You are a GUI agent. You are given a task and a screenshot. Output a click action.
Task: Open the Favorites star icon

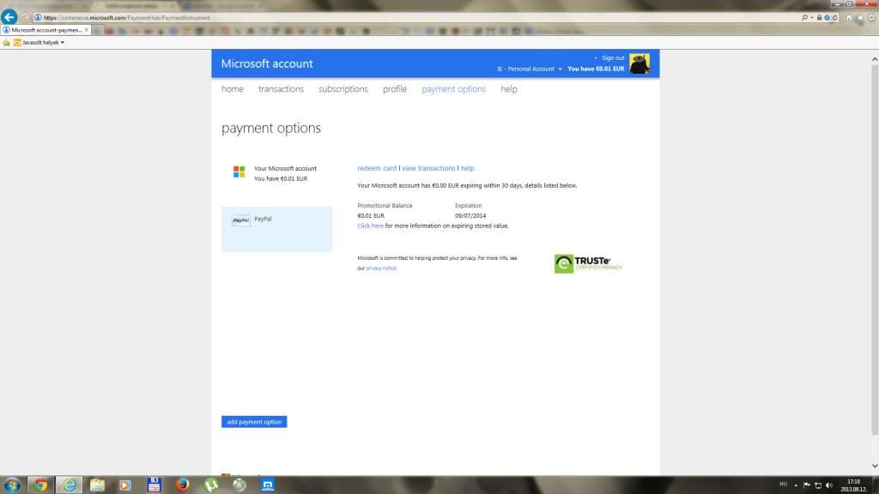860,17
